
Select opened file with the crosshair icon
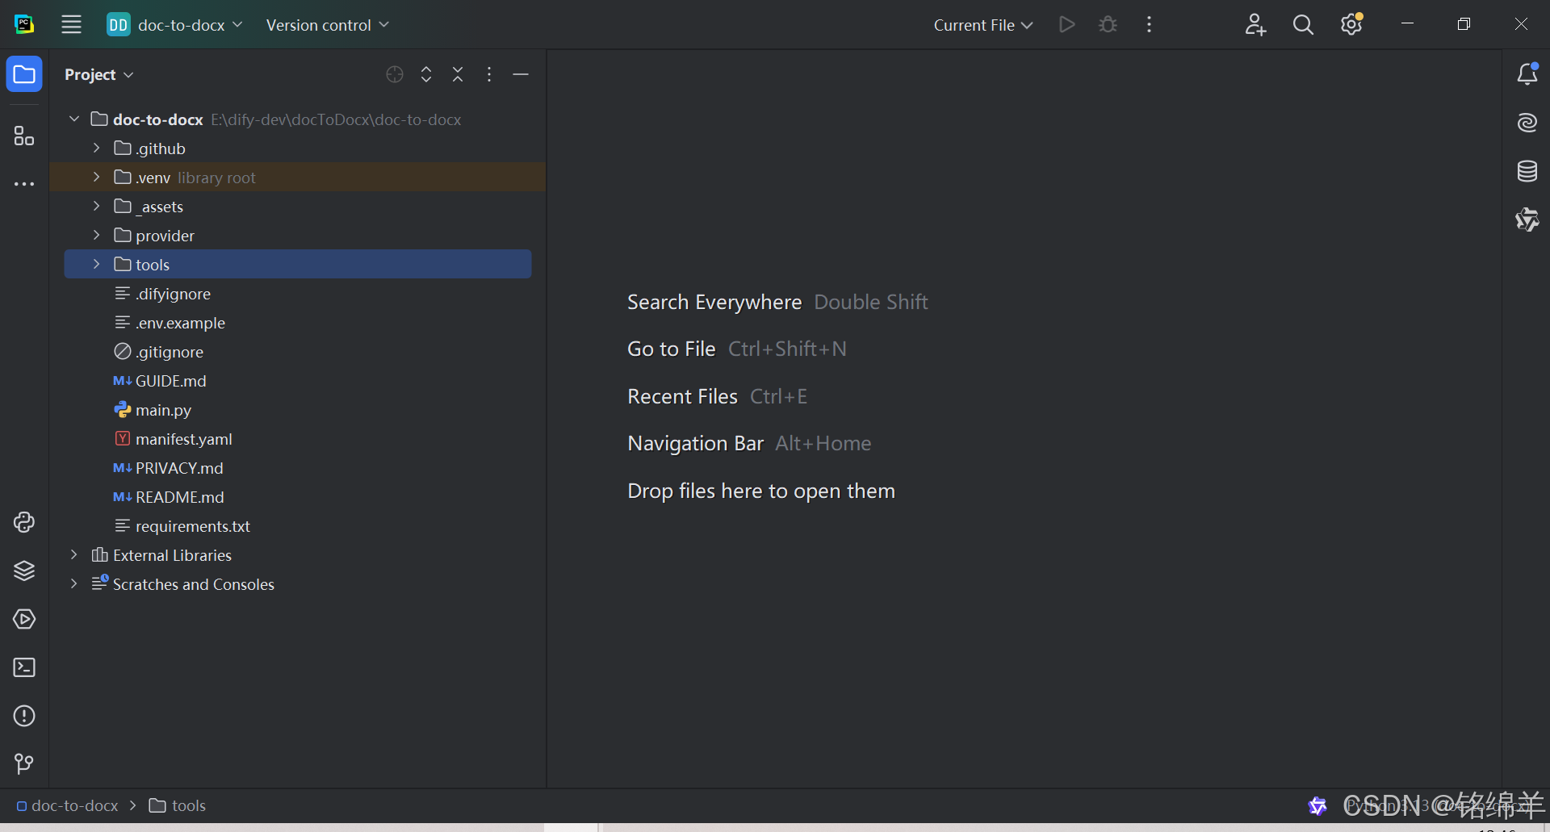coord(394,74)
